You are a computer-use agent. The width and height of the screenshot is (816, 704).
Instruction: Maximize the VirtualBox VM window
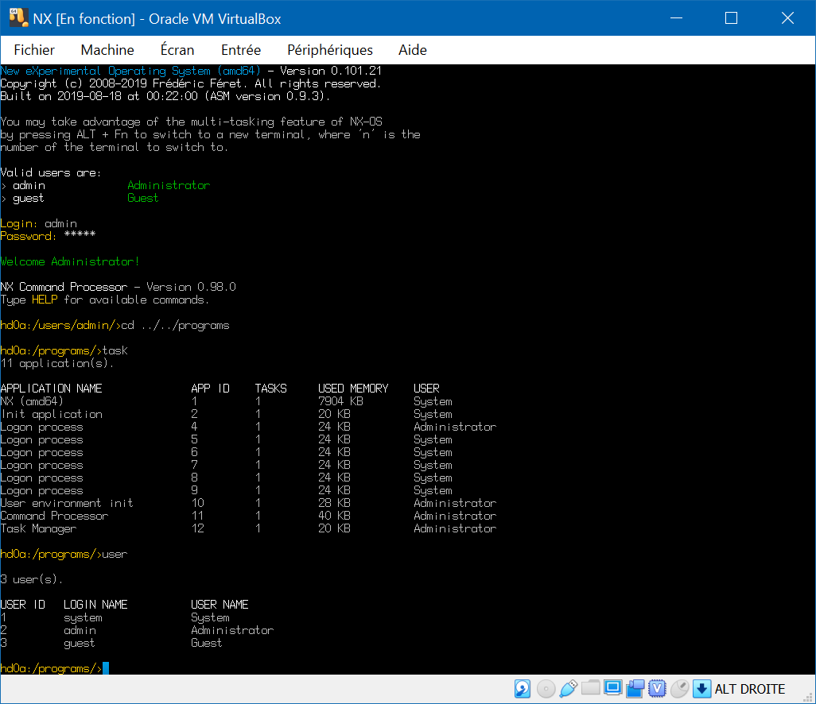click(x=731, y=18)
